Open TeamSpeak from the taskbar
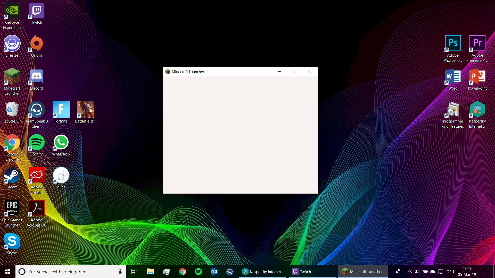This screenshot has width=495, height=278. (x=230, y=272)
